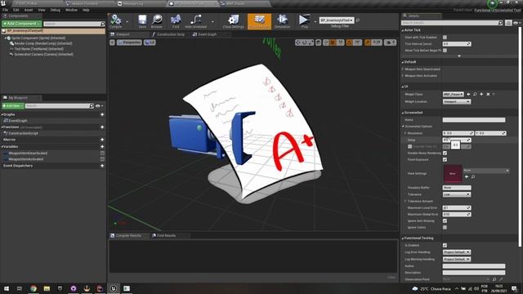This screenshot has width=523, height=294.
Task: Open the Tolerance Low dropdown
Action: pos(457,194)
